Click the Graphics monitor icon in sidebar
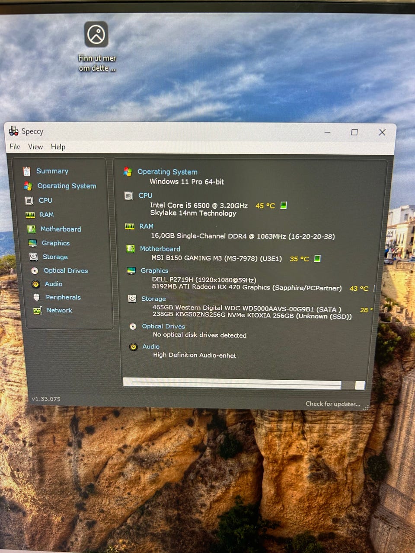 click(x=32, y=243)
